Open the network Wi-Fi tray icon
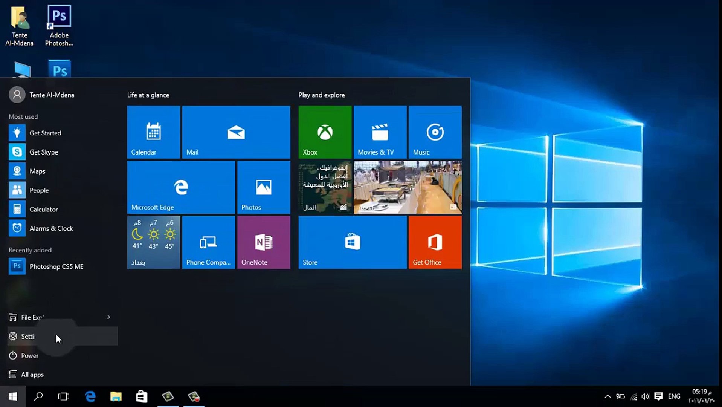This screenshot has height=407, width=722. [634, 396]
